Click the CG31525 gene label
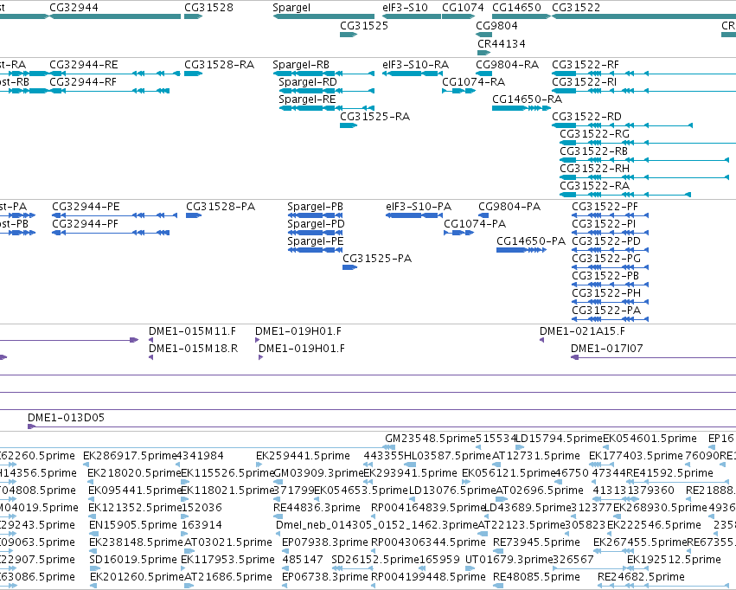The image size is (736, 590). (364, 25)
